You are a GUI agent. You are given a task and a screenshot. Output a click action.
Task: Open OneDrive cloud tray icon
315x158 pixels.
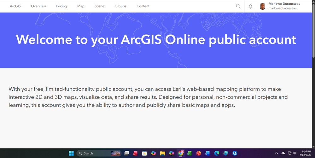pyautogui.click(x=283, y=153)
